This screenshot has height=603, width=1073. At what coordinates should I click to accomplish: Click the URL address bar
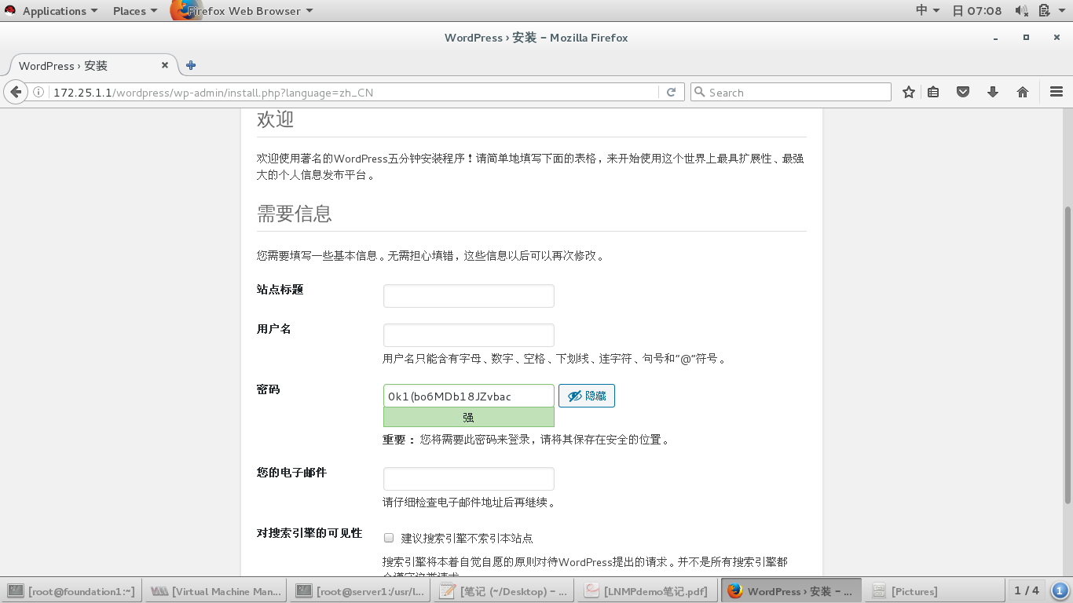[353, 92]
